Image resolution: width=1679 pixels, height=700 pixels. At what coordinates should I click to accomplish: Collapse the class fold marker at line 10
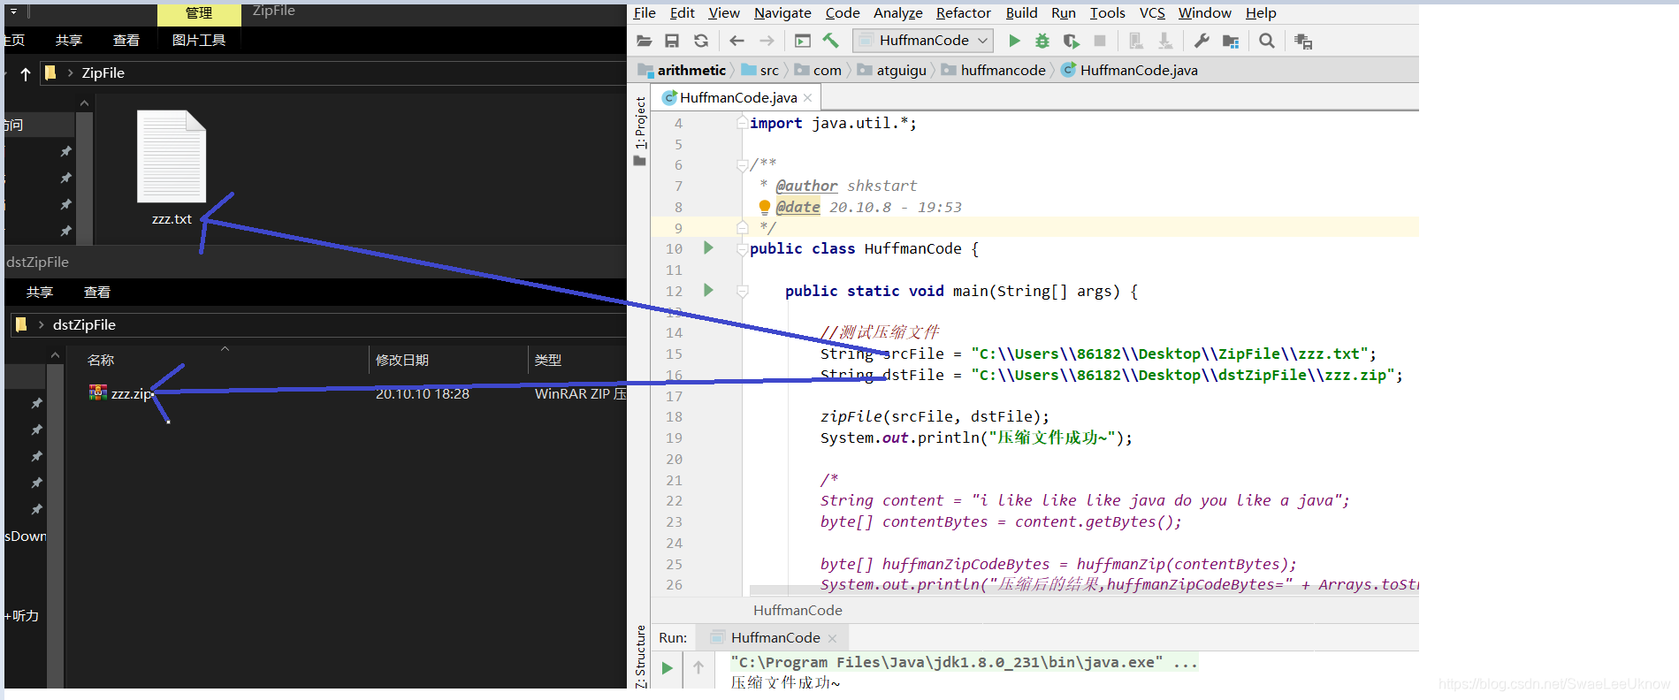pyautogui.click(x=742, y=249)
